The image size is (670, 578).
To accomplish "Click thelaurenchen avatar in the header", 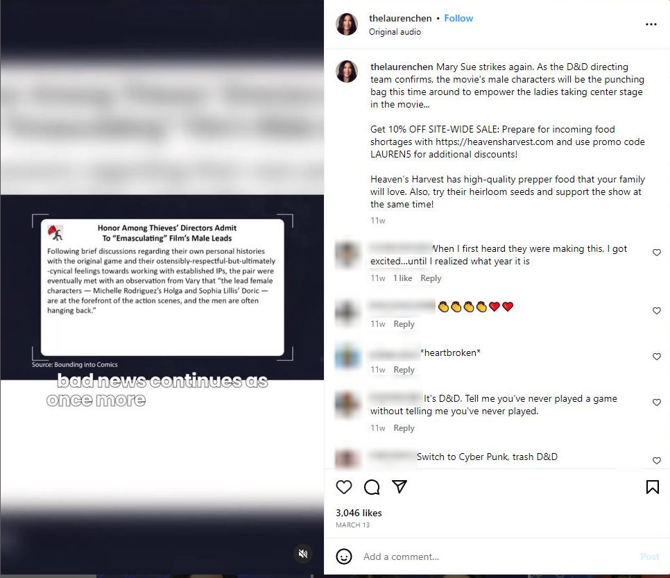I will click(347, 24).
